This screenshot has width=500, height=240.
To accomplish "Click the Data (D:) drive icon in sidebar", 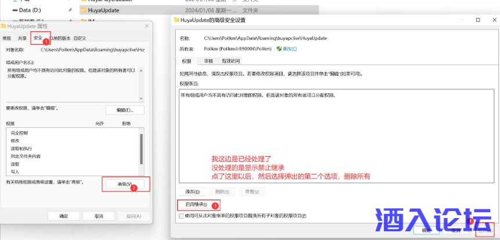I will [x=15, y=10].
